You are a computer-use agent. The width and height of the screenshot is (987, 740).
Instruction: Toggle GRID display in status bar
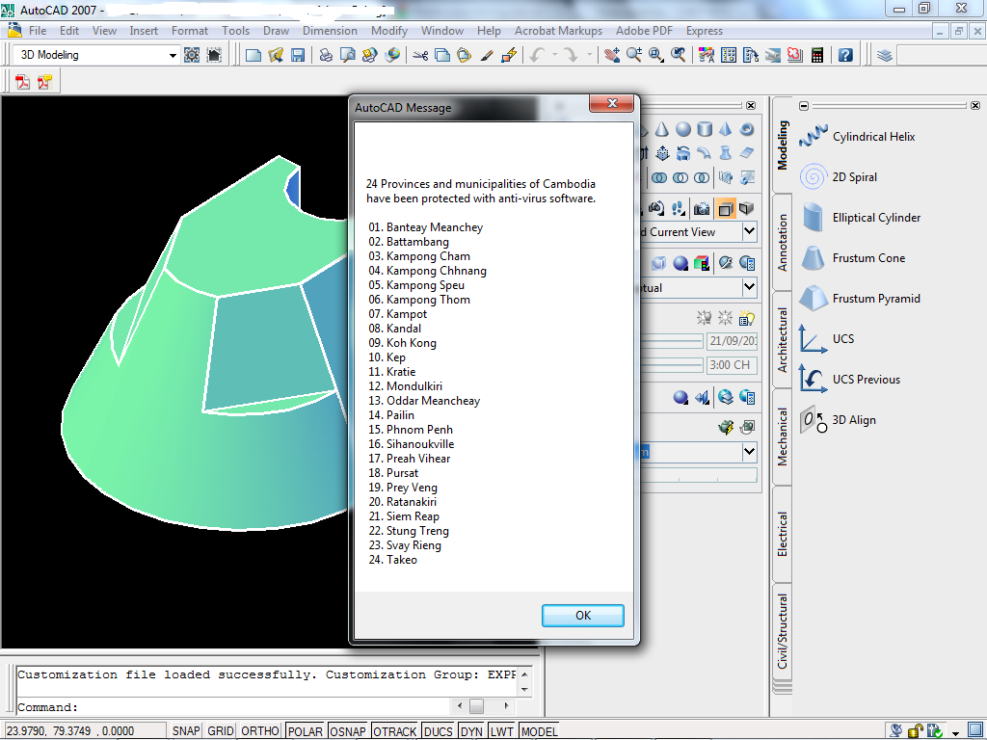tap(221, 731)
